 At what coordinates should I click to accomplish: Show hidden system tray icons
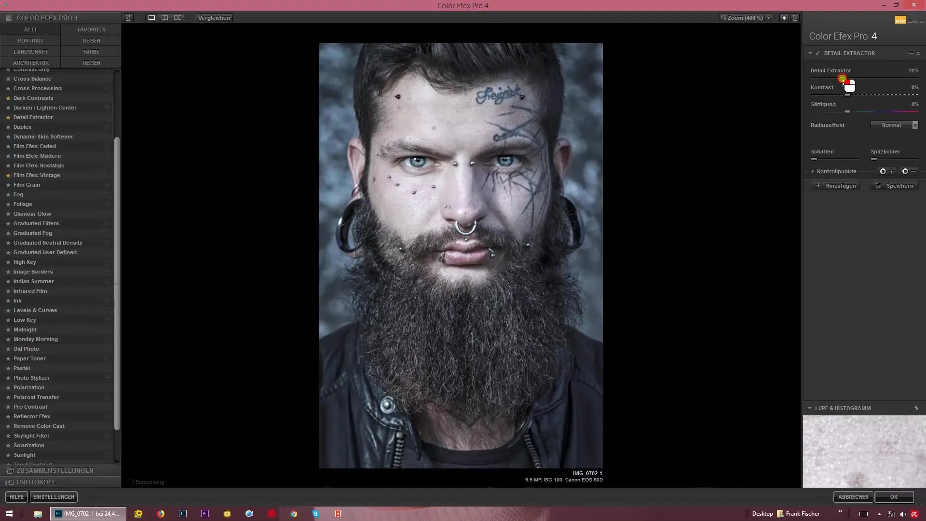(x=879, y=514)
